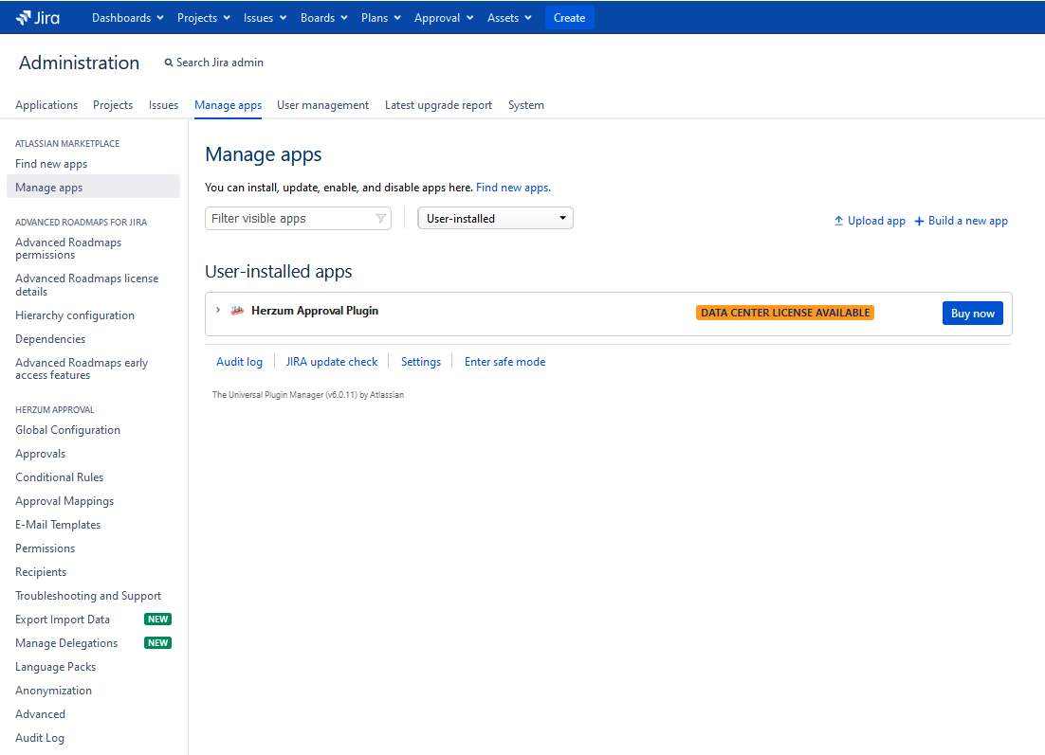Viewport: 1045px width, 755px height.
Task: Click the Enter safe mode link
Action: 505,362
